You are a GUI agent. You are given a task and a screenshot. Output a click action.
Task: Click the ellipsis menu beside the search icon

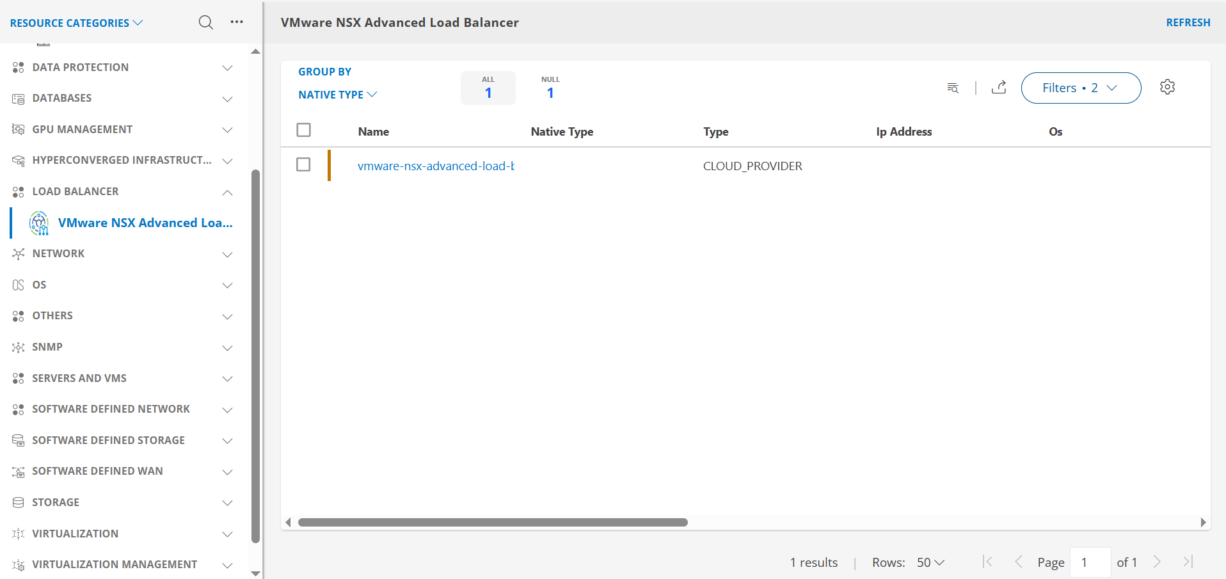[x=236, y=21]
